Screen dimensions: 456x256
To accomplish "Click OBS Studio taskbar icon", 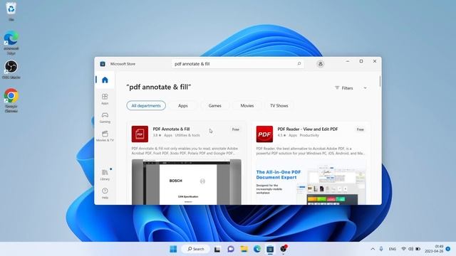I will (284, 249).
